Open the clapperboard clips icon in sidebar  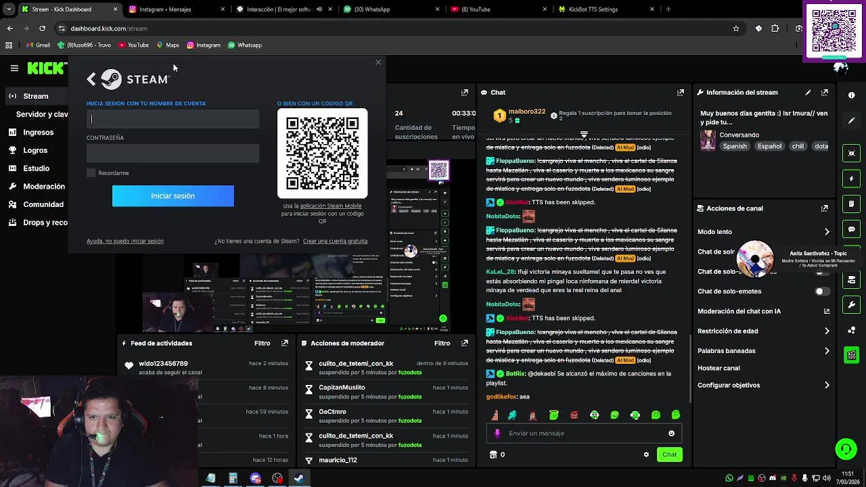(852, 354)
